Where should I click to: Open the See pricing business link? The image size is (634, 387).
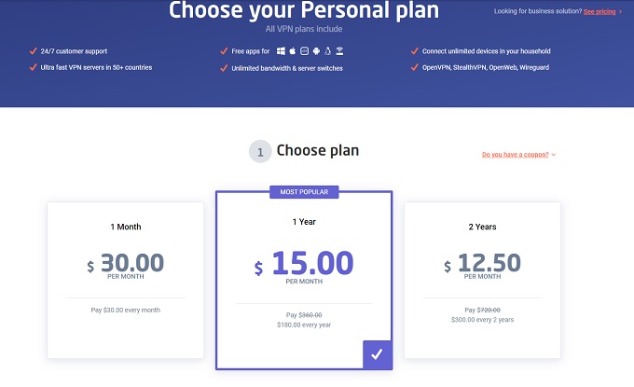[x=599, y=11]
